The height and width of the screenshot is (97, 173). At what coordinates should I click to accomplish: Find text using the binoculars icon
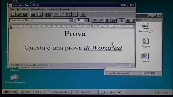click(48, 14)
